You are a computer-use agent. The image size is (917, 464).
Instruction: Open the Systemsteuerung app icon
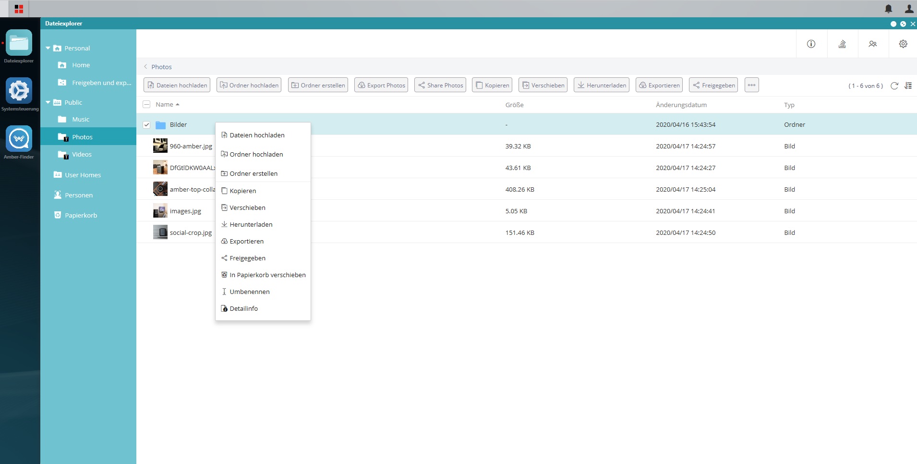coord(19,90)
